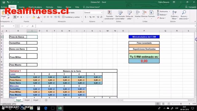Switch to the Datos tab
The width and height of the screenshot is (197, 111).
tap(59, 7)
